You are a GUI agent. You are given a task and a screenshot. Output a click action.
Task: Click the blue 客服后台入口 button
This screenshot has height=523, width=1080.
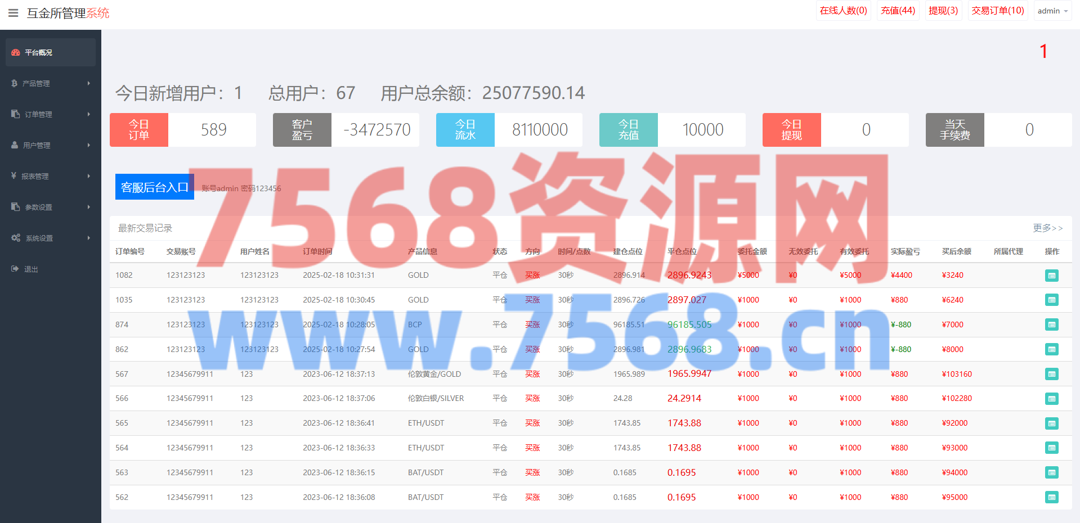pyautogui.click(x=155, y=187)
